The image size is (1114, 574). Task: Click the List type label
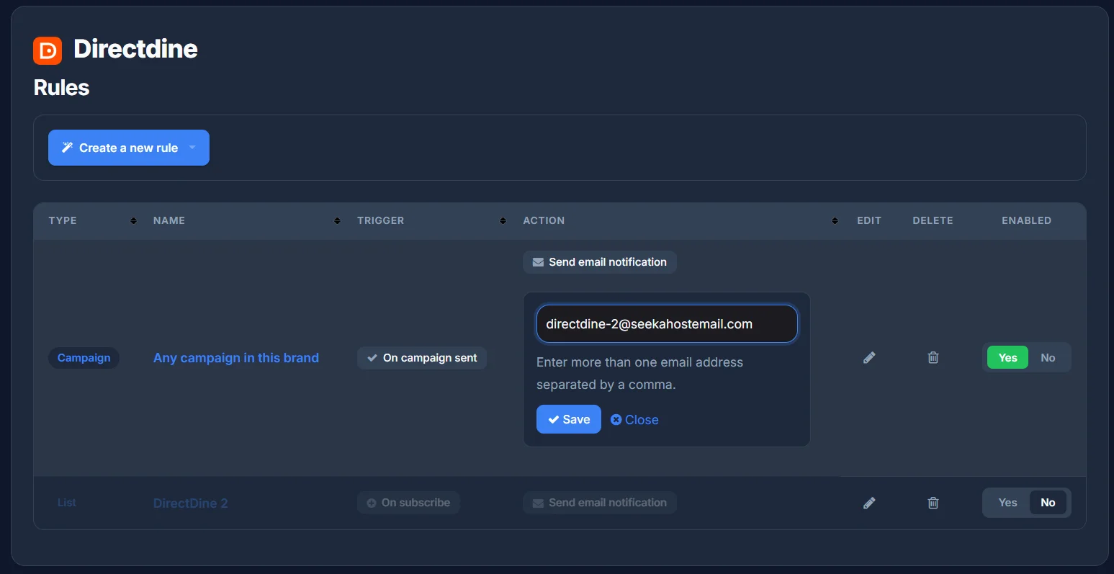click(x=67, y=503)
